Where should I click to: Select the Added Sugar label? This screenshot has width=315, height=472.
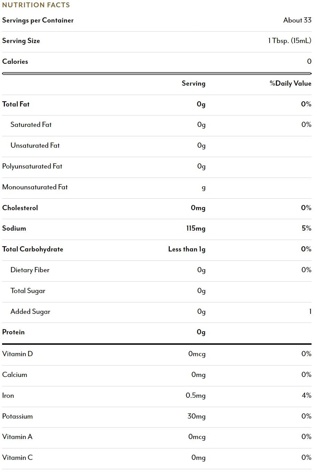(x=30, y=312)
